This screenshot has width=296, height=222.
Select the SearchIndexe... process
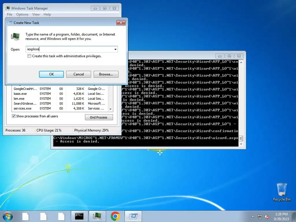click(60, 103)
